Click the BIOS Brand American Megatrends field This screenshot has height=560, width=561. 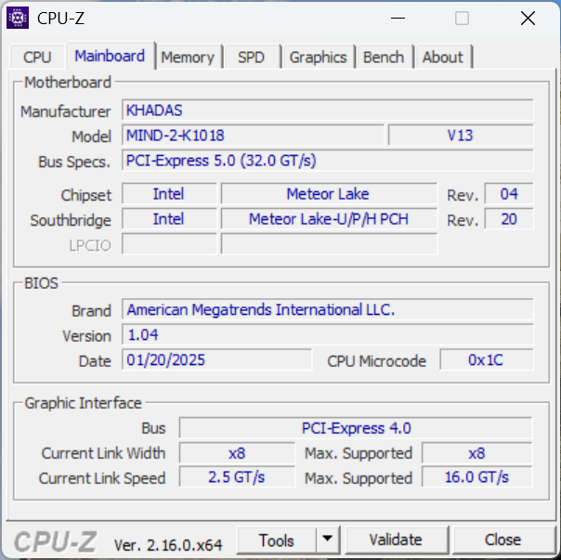click(327, 309)
